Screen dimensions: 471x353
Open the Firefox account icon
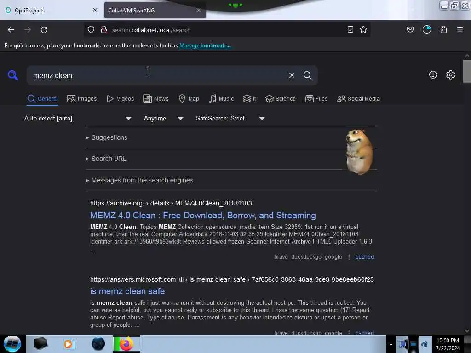click(427, 29)
